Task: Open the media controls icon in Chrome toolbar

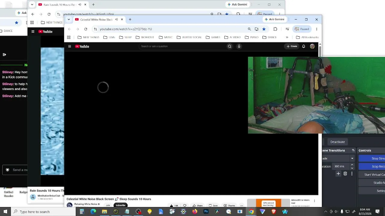Action: [287, 29]
